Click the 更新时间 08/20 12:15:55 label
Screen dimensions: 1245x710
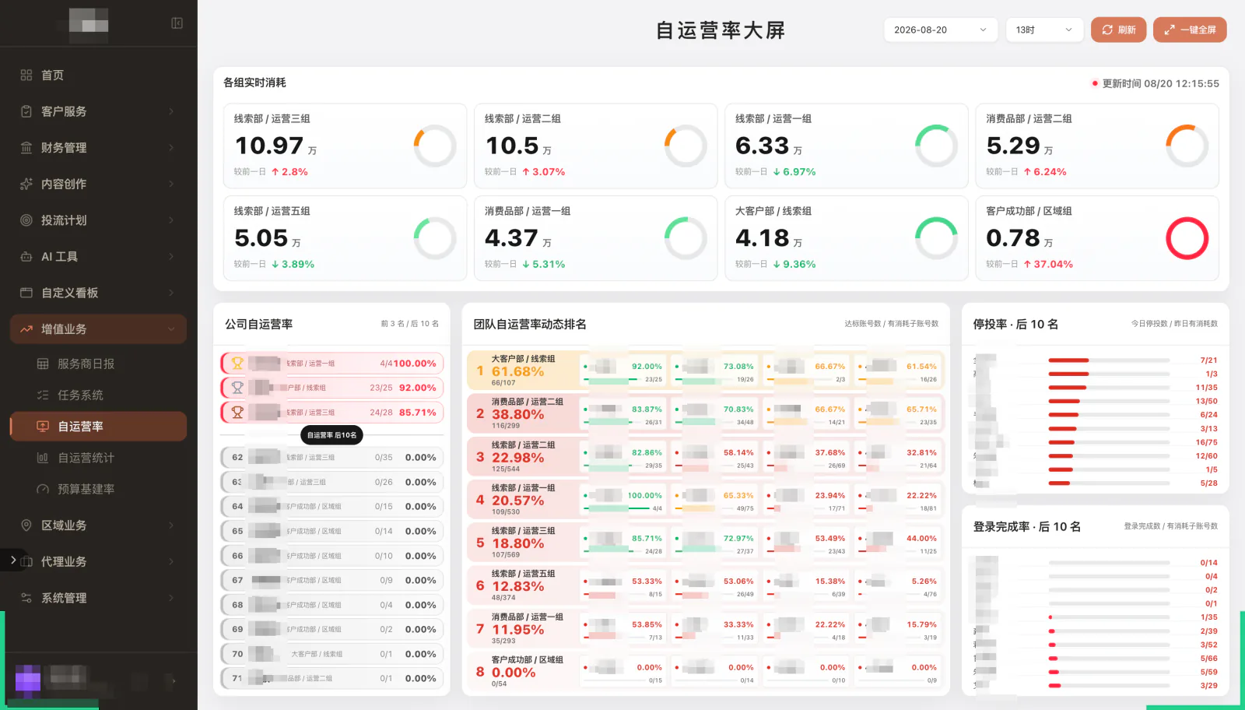tap(1160, 83)
